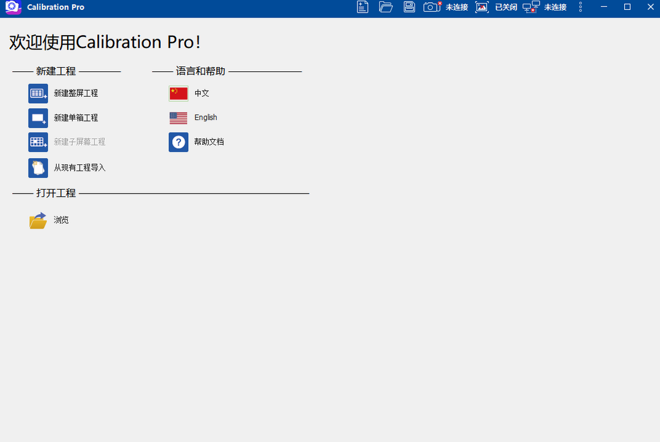Screen dimensions: 660x442
Task: Save project with the floppy disk icon
Action: point(409,7)
